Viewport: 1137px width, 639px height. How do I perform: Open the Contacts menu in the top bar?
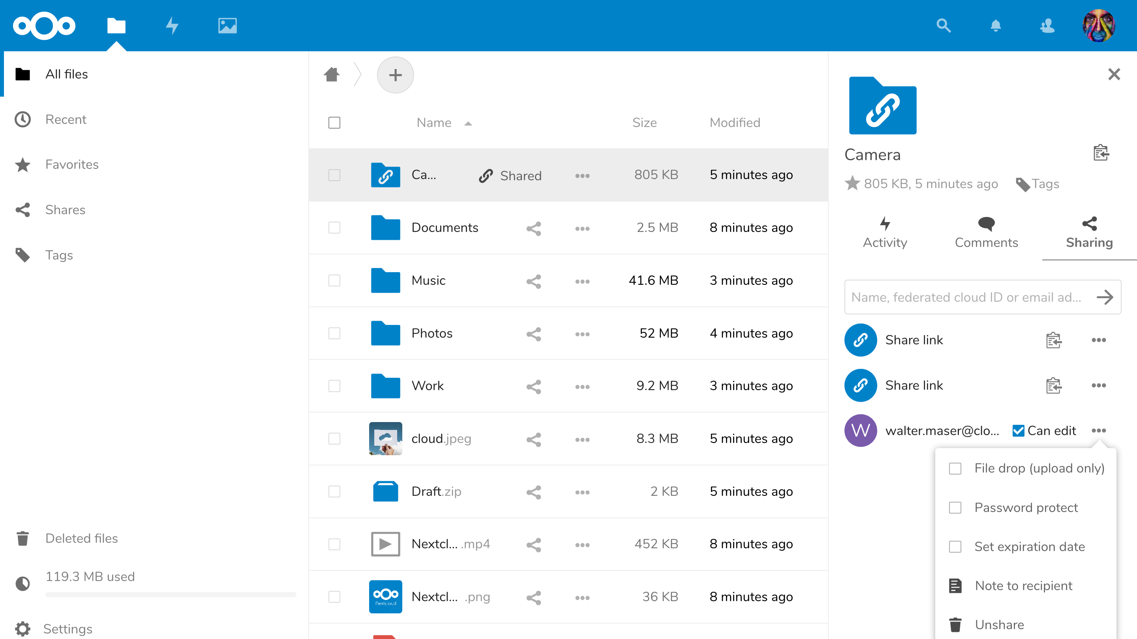point(1048,26)
